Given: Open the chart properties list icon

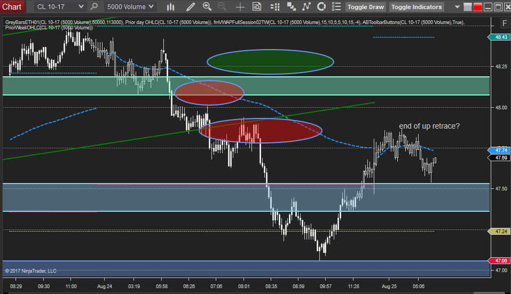Looking at the screenshot, I should click(x=336, y=6).
